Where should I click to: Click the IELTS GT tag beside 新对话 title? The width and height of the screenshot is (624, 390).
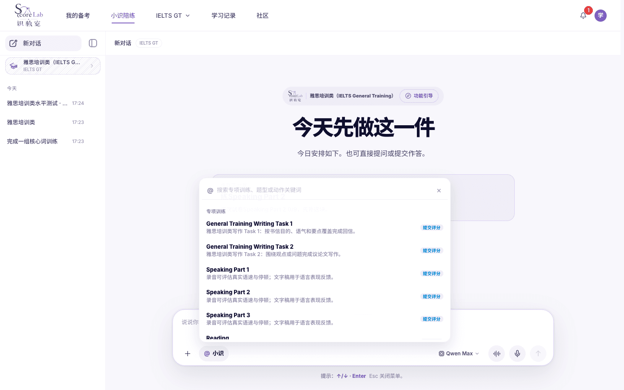(x=149, y=43)
